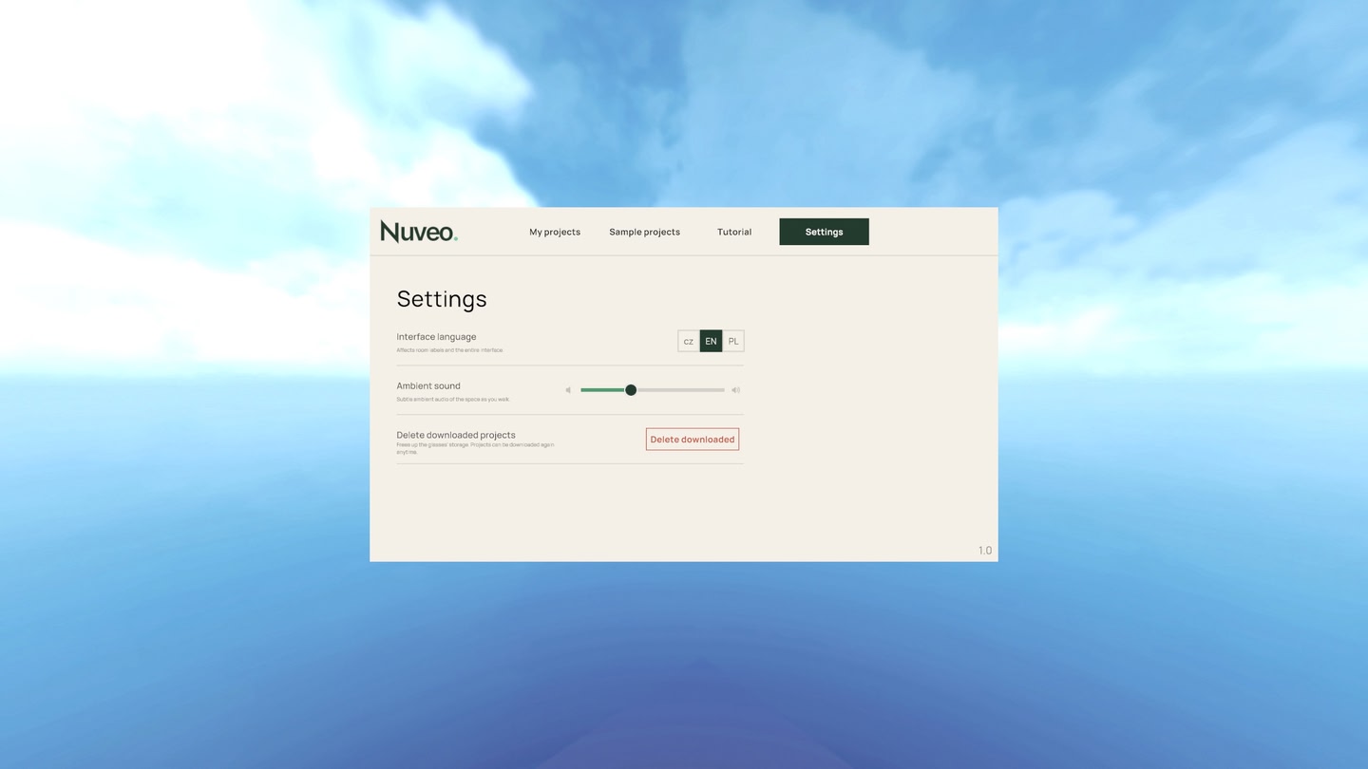
Task: Click the 'Ambient sound' label
Action: click(x=428, y=386)
